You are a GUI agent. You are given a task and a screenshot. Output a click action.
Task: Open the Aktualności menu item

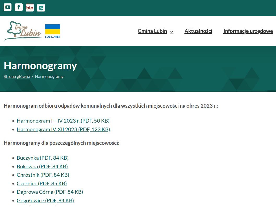coord(198,31)
